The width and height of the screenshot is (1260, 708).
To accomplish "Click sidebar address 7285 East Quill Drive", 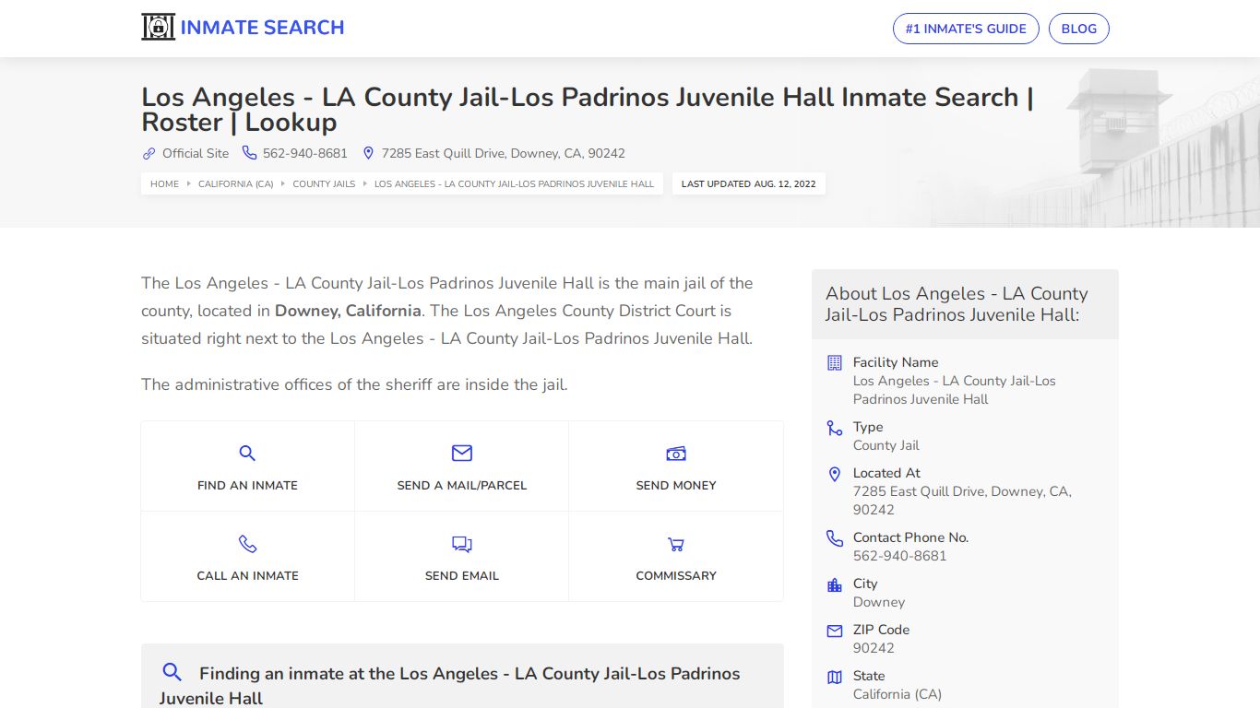I will (962, 501).
